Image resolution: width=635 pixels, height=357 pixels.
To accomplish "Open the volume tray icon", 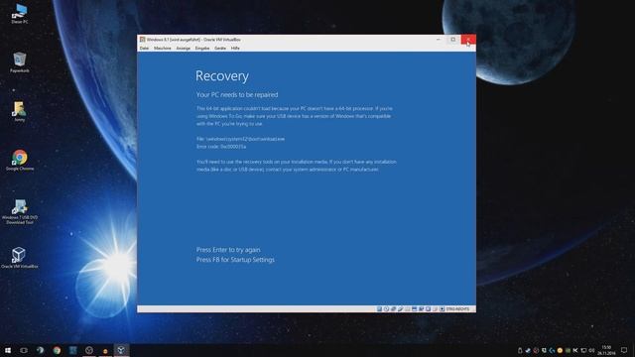I will (591, 350).
